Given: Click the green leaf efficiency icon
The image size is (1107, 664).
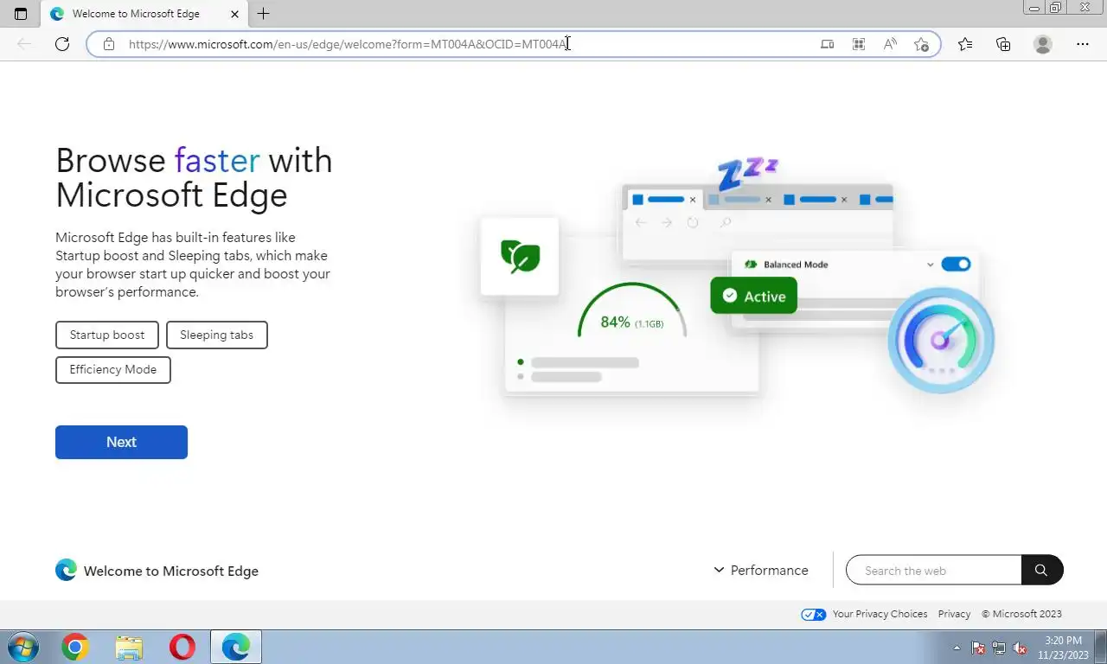Looking at the screenshot, I should [520, 256].
